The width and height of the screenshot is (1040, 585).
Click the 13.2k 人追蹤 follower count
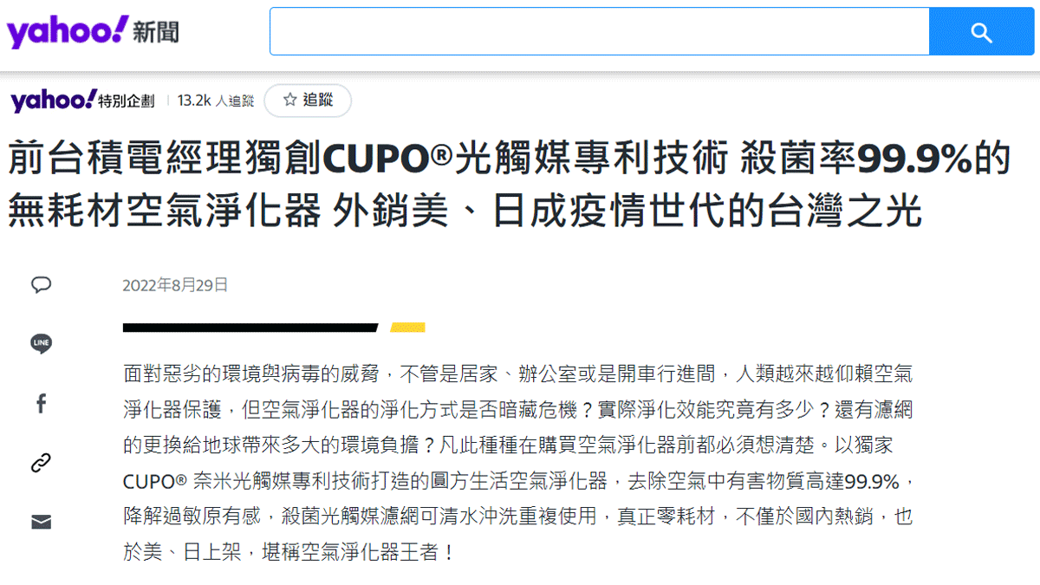pyautogui.click(x=216, y=101)
